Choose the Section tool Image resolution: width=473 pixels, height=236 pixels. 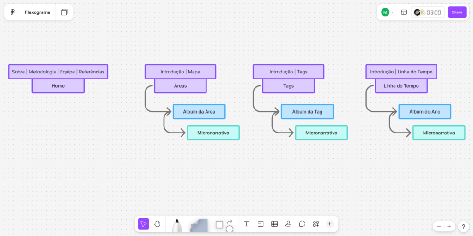tap(261, 224)
